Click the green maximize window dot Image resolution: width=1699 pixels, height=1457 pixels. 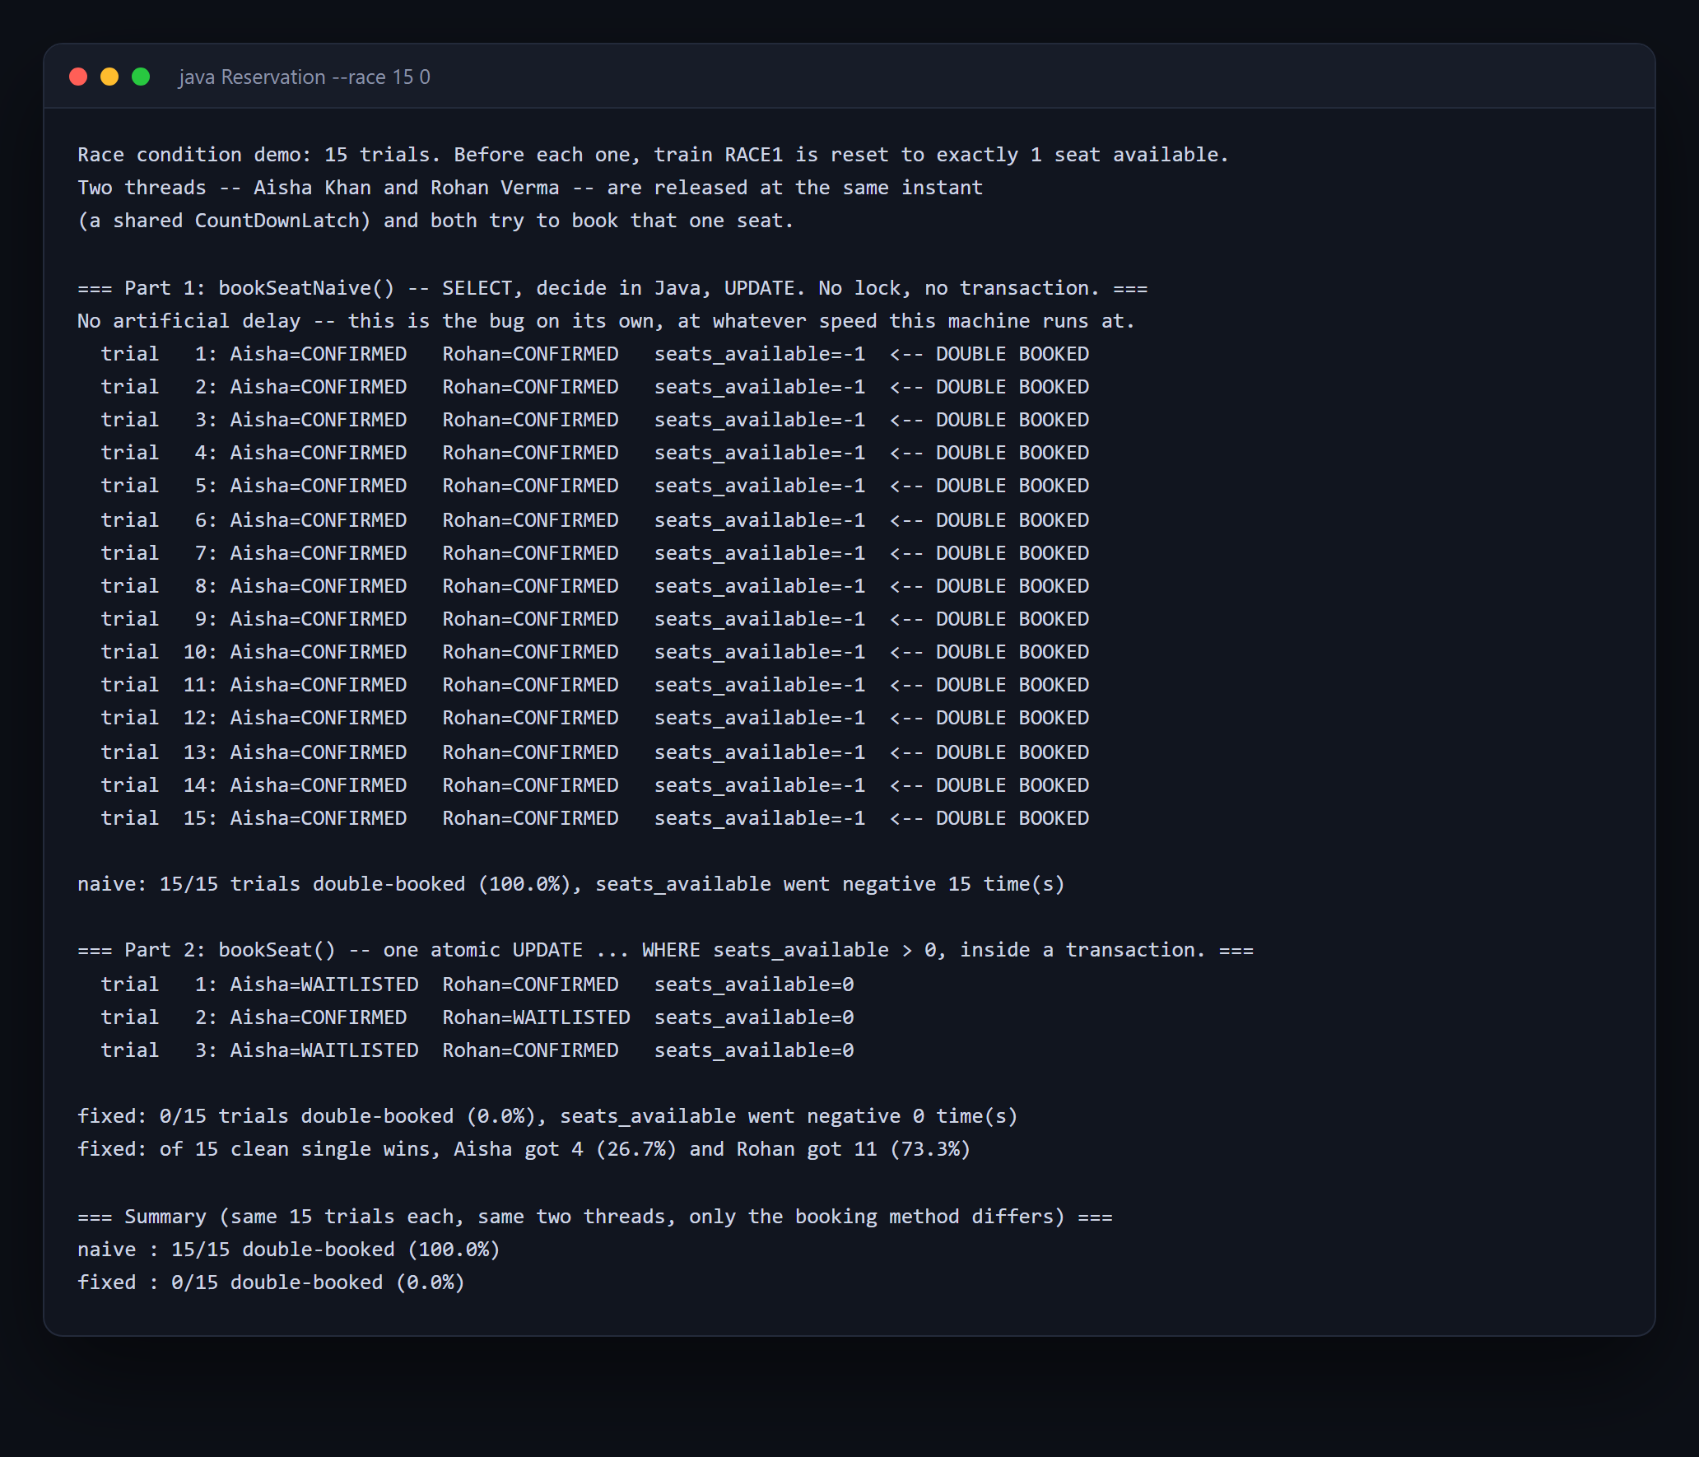coord(141,77)
